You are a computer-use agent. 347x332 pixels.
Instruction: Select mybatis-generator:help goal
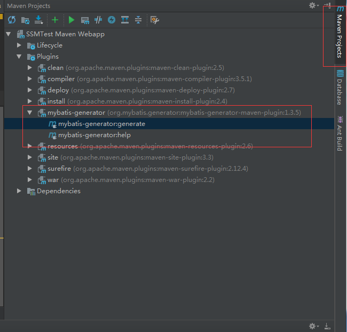(x=169, y=135)
